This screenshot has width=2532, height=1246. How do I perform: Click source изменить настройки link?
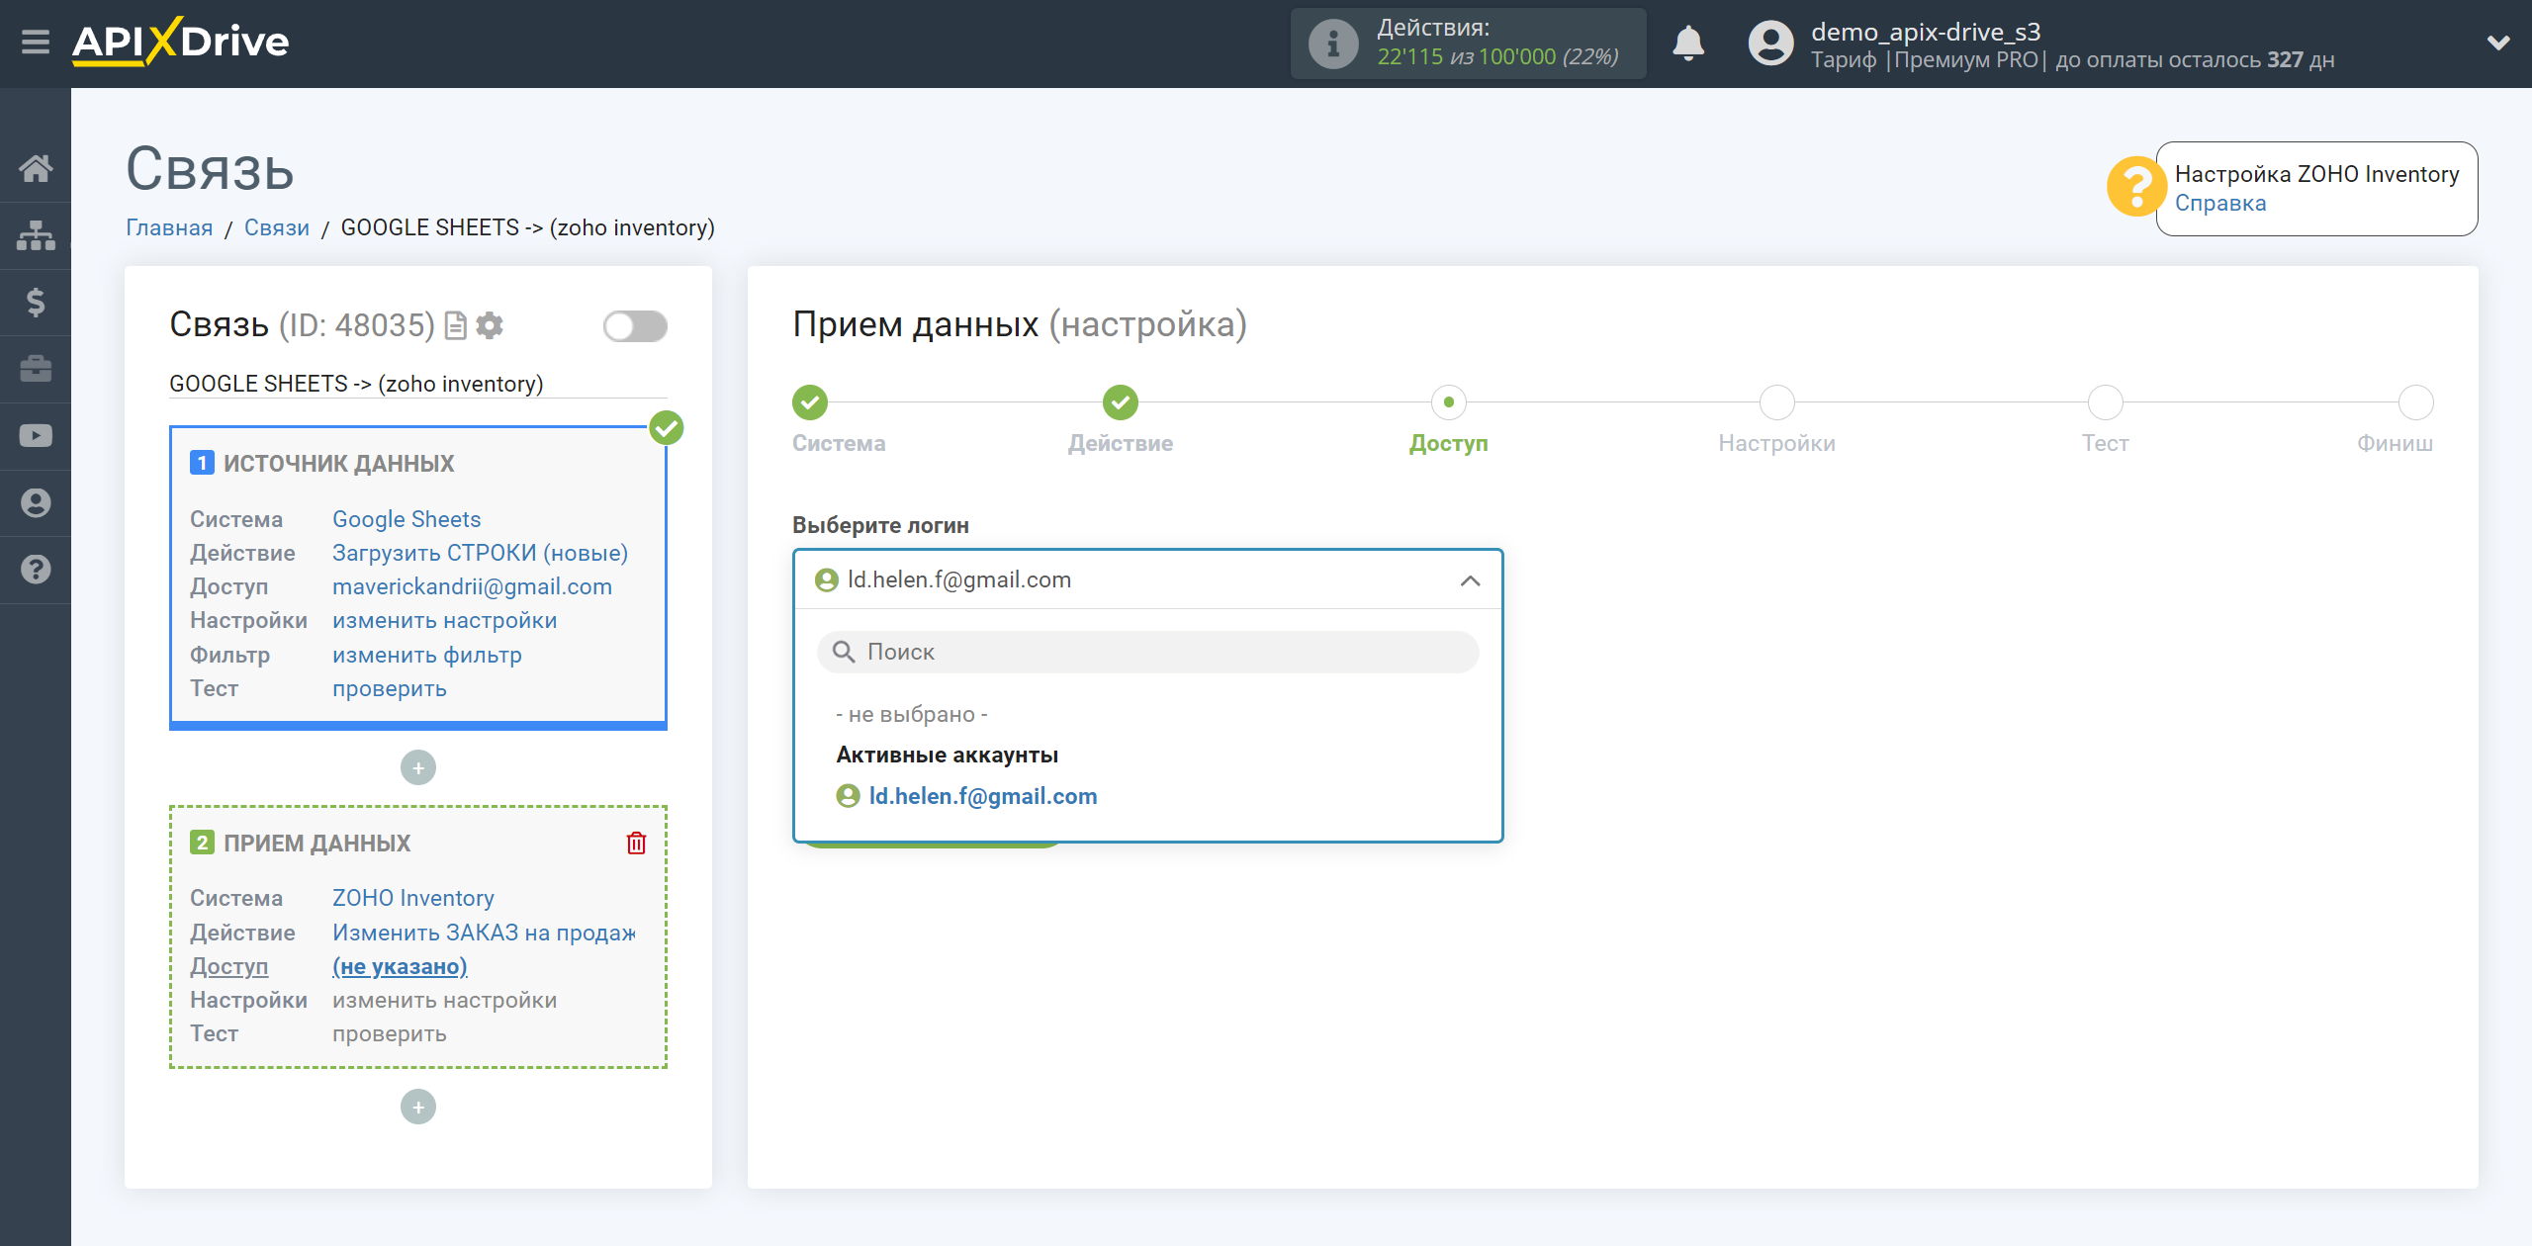444,620
